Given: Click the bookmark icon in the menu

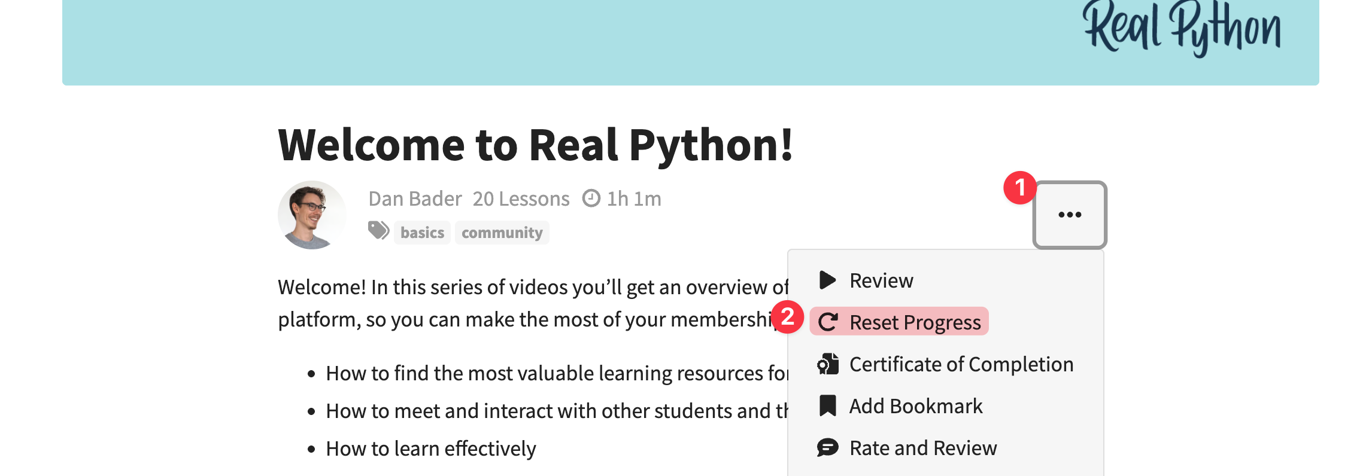Looking at the screenshot, I should tap(827, 406).
